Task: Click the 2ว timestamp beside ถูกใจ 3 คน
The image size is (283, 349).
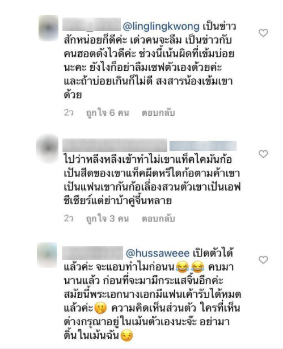Action: 69,218
